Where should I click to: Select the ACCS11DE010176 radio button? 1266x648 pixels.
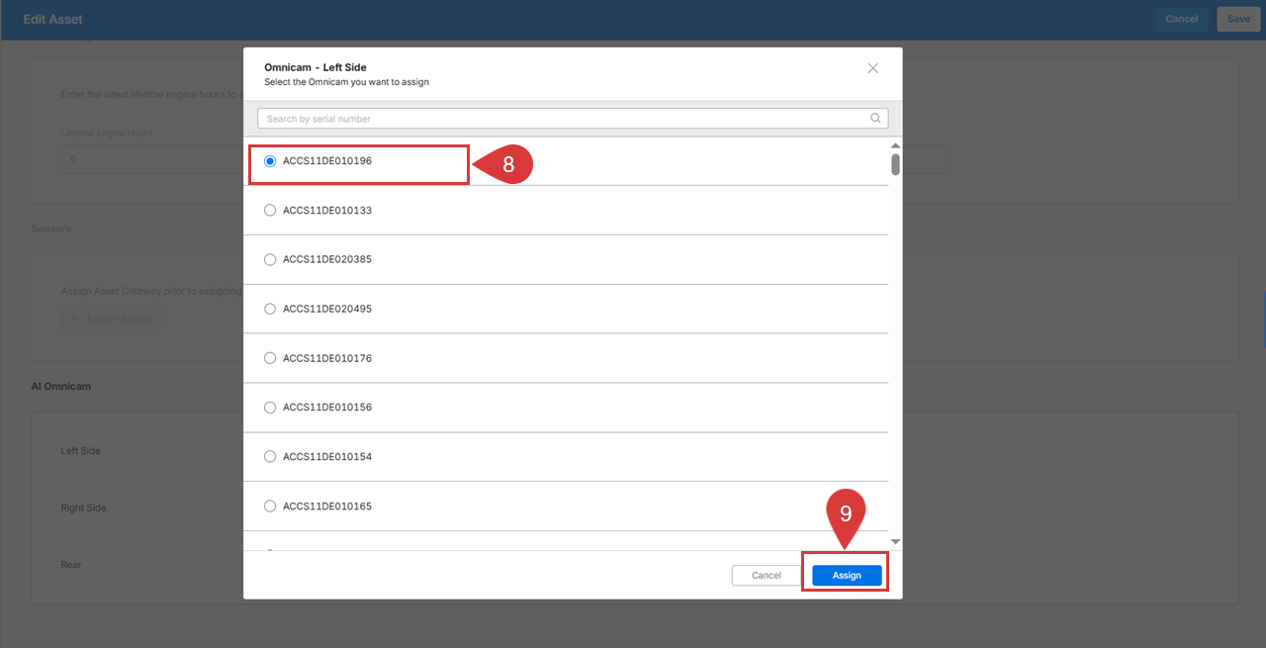pyautogui.click(x=270, y=358)
